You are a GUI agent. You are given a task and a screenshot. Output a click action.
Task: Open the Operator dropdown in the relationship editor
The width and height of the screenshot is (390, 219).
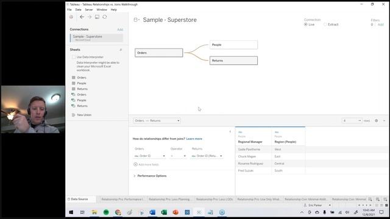pos(178,156)
